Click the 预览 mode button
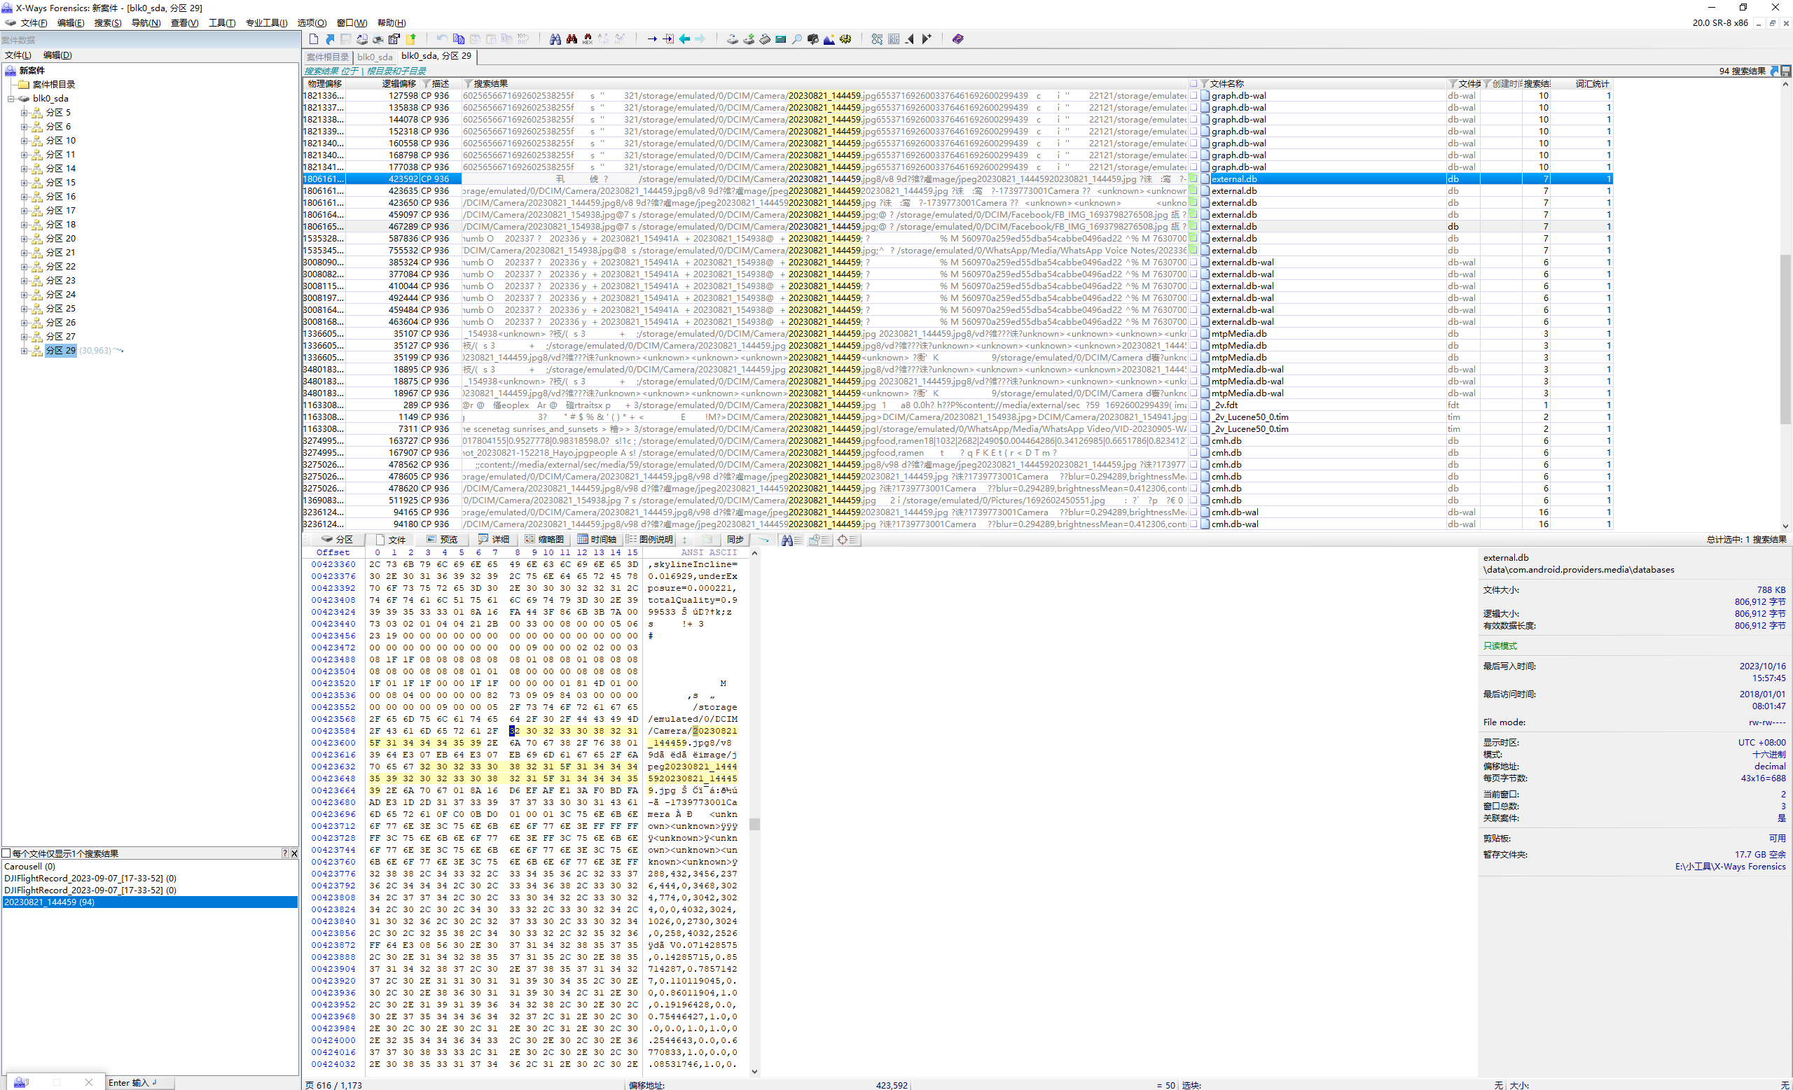The image size is (1793, 1090). (x=443, y=540)
